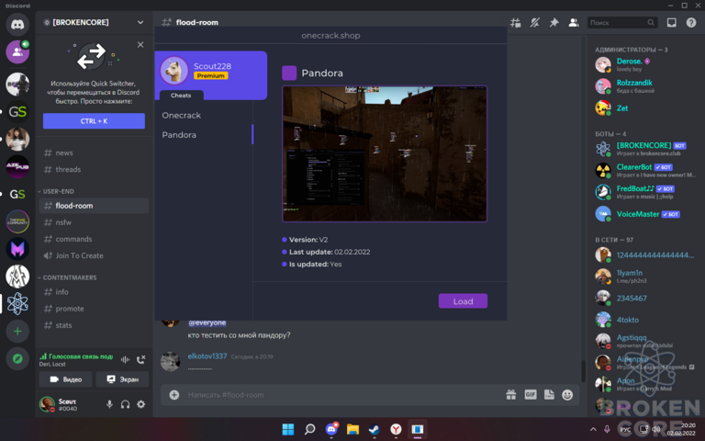Click the Pandora game screenshot preview

point(385,154)
